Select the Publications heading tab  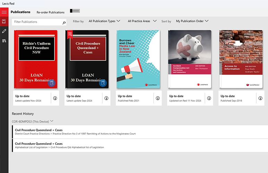(20, 12)
